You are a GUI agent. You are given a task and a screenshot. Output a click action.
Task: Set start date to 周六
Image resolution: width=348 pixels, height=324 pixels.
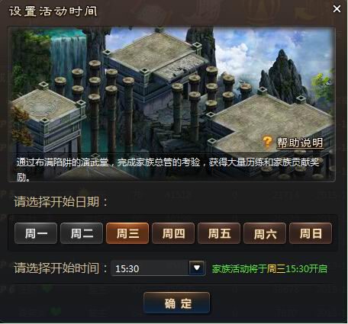265,233
